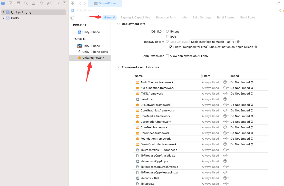Go back with the left chevron
This screenshot has height=186, width=284.
80,3
